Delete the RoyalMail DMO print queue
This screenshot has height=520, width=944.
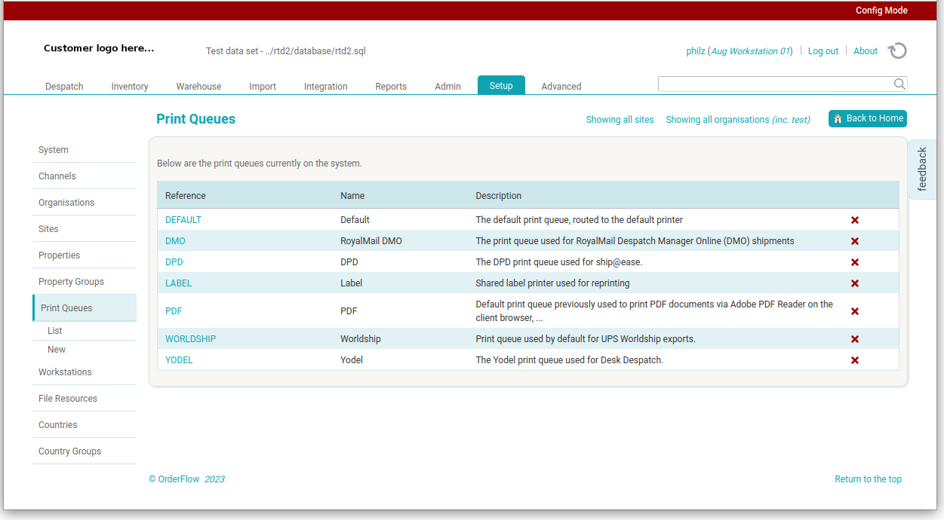pyautogui.click(x=854, y=240)
